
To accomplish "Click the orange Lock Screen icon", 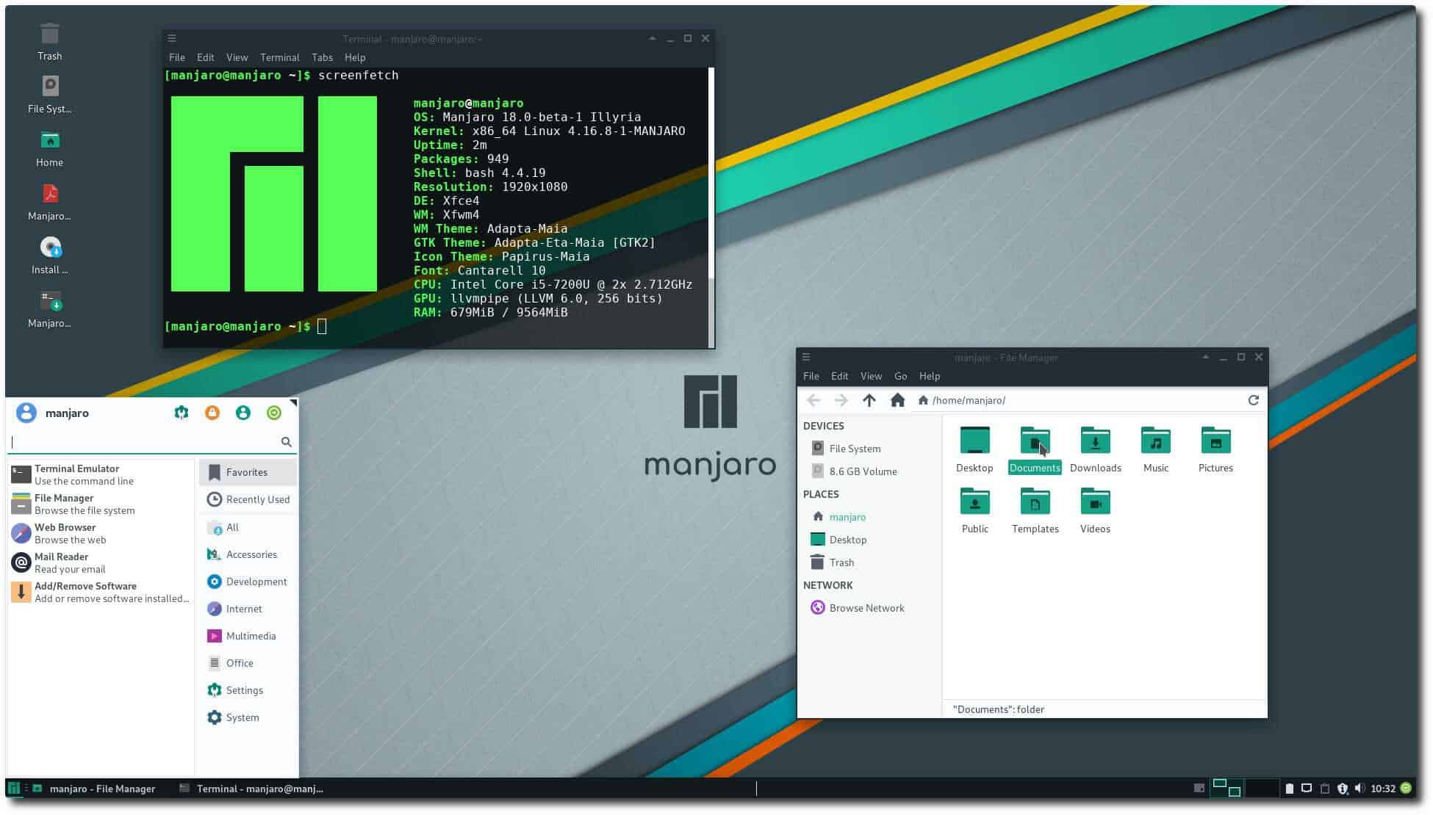I will pyautogui.click(x=212, y=413).
